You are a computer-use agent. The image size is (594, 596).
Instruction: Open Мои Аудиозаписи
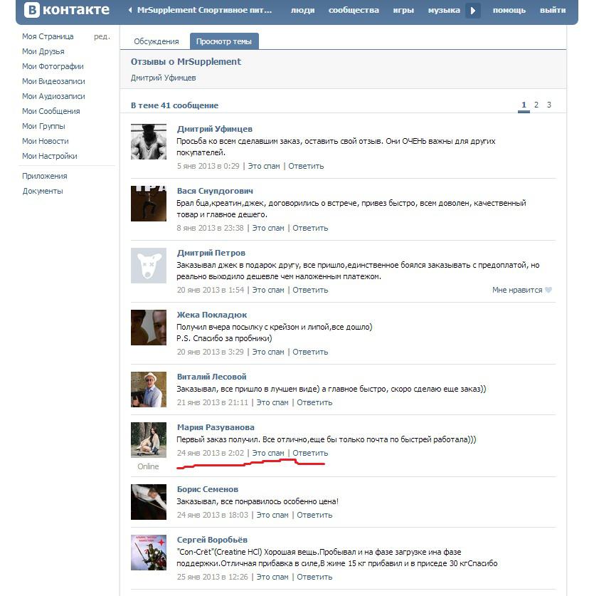(x=53, y=96)
